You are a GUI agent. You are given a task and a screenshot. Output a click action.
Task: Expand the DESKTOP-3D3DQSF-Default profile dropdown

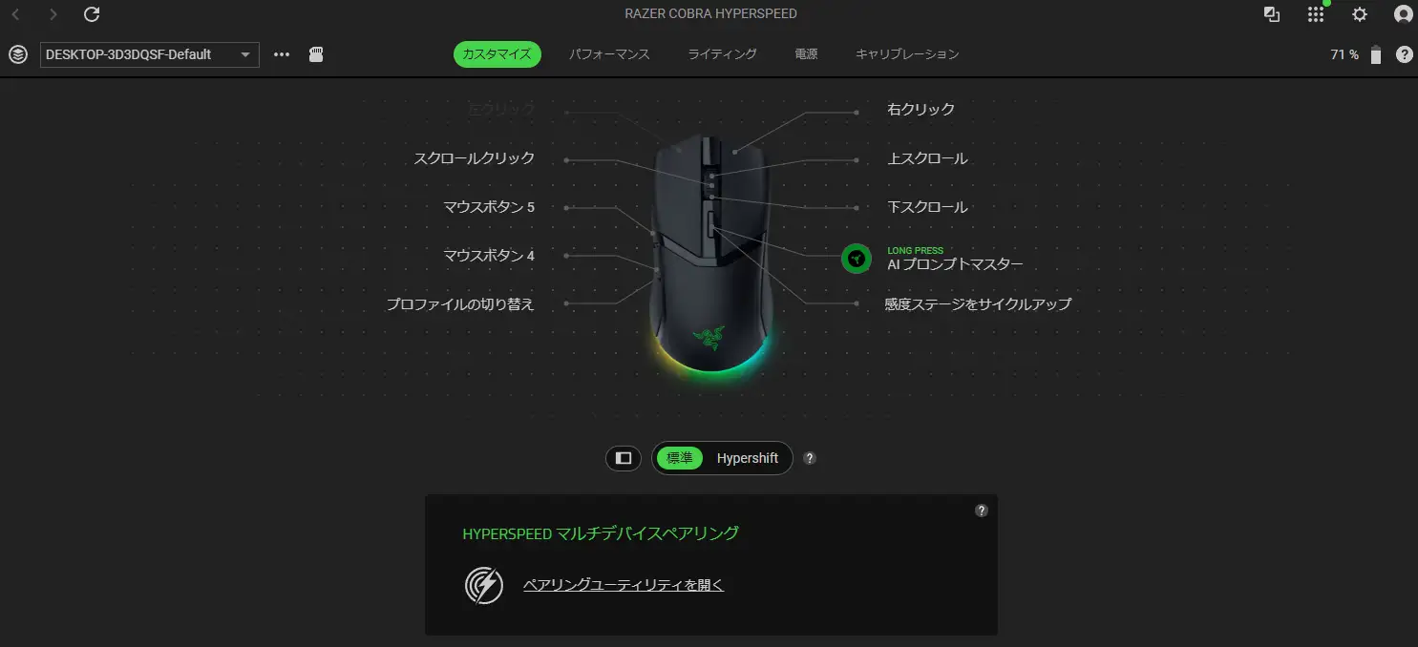point(150,54)
